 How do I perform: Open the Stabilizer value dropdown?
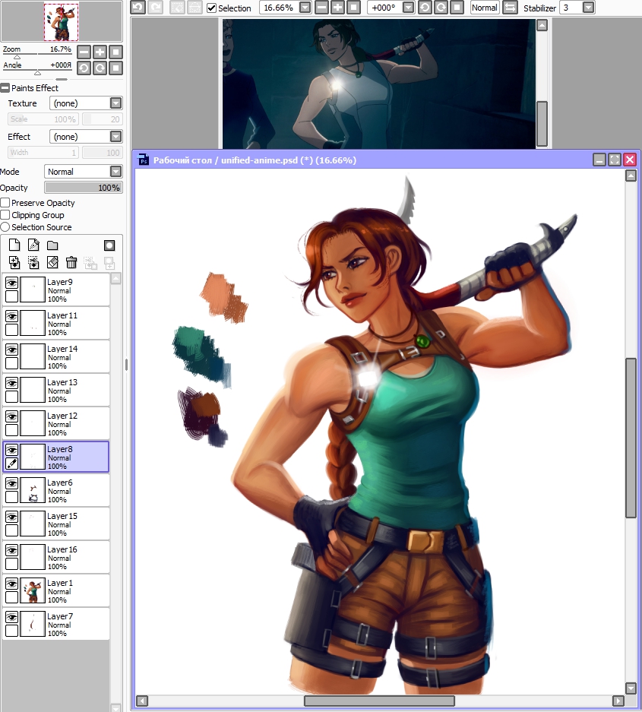tap(588, 8)
